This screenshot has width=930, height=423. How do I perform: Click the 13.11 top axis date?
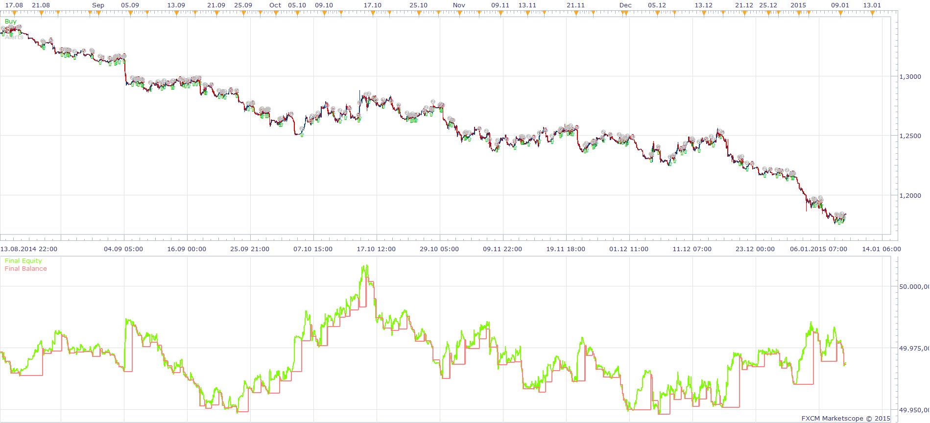pyautogui.click(x=527, y=5)
